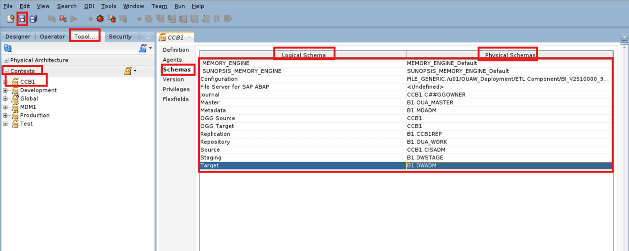Switch to the Operator navigator tab

click(52, 37)
